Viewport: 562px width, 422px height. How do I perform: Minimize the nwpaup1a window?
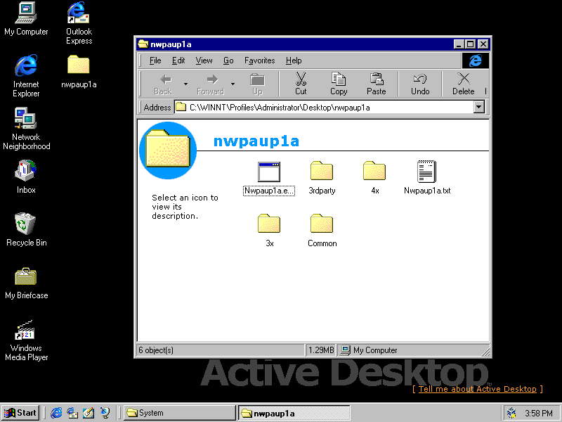point(459,44)
